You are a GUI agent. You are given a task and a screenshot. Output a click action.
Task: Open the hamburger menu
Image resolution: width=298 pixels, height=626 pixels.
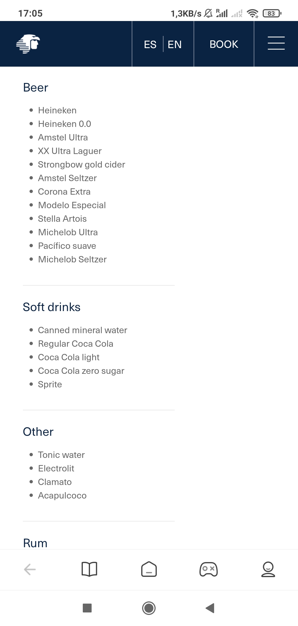(276, 43)
